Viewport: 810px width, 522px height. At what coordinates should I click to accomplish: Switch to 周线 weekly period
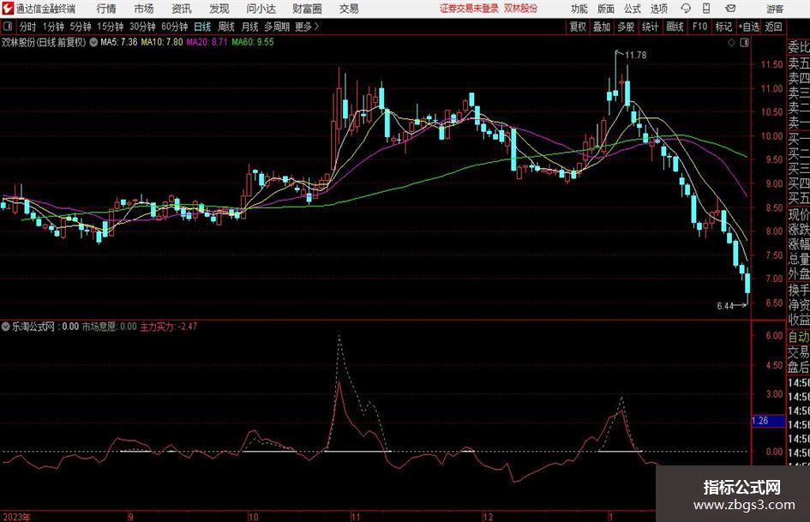coord(226,27)
